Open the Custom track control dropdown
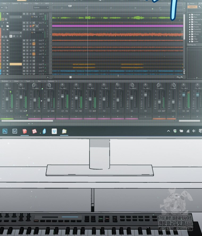 (41, 8)
